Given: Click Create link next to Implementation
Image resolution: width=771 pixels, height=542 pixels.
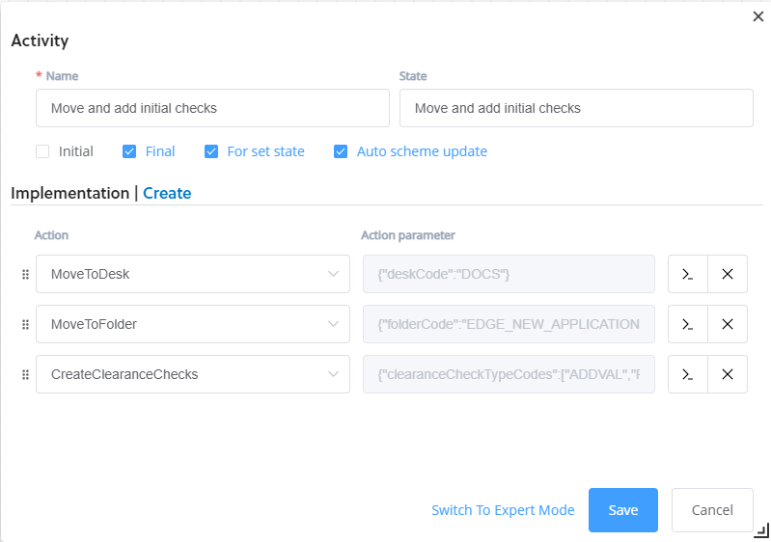Looking at the screenshot, I should 167,193.
